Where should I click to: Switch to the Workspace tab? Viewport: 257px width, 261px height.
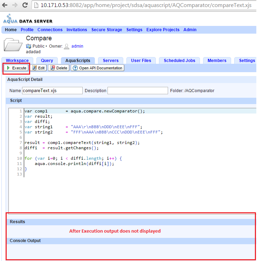click(17, 60)
